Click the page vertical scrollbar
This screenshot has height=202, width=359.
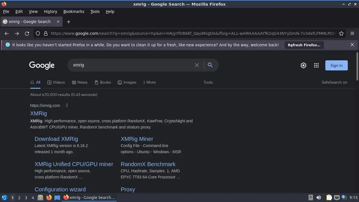pyautogui.click(x=357, y=66)
